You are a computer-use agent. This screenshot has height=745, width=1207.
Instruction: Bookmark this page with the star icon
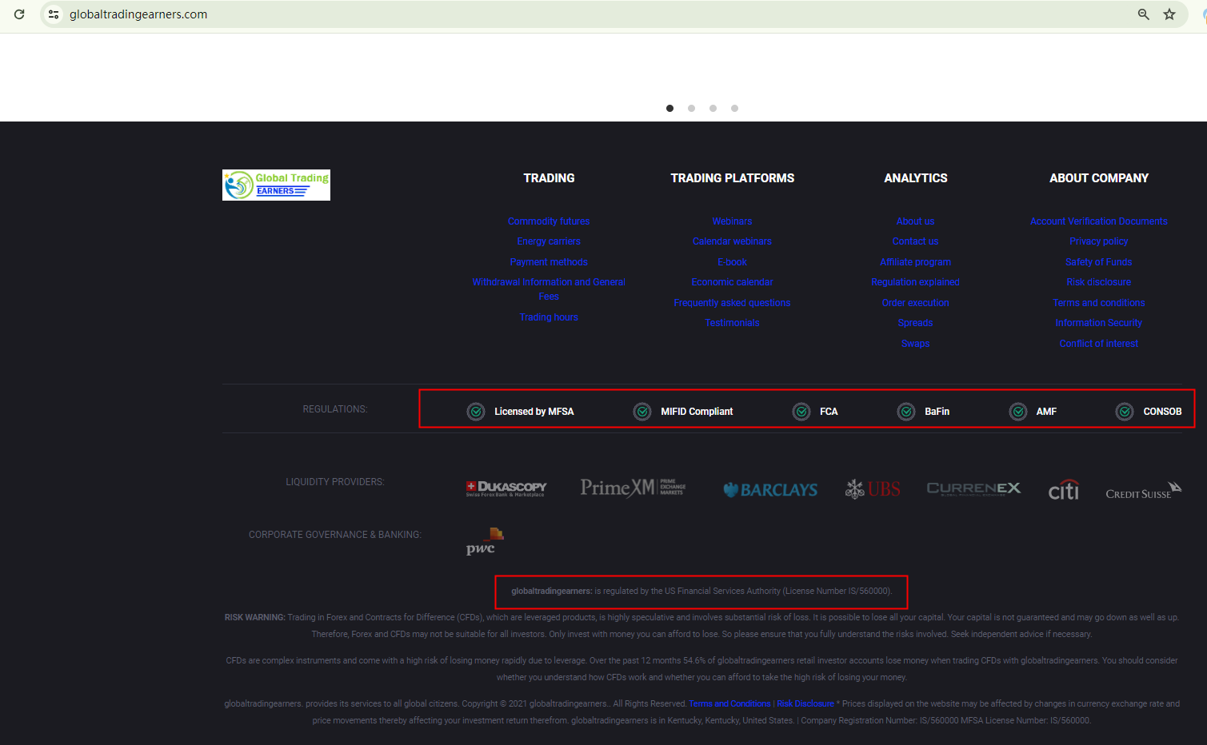pyautogui.click(x=1169, y=14)
